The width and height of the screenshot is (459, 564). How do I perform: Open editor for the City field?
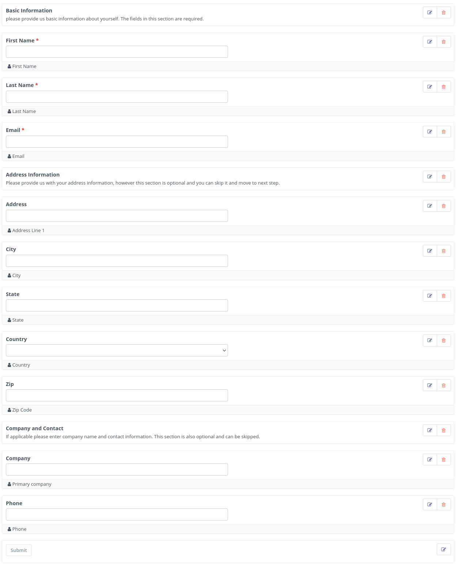click(430, 251)
